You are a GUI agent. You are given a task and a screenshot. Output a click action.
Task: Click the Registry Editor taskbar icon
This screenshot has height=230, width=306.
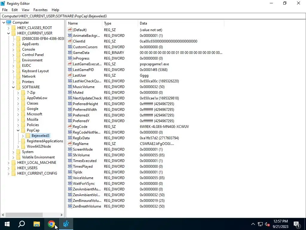tap(66, 224)
